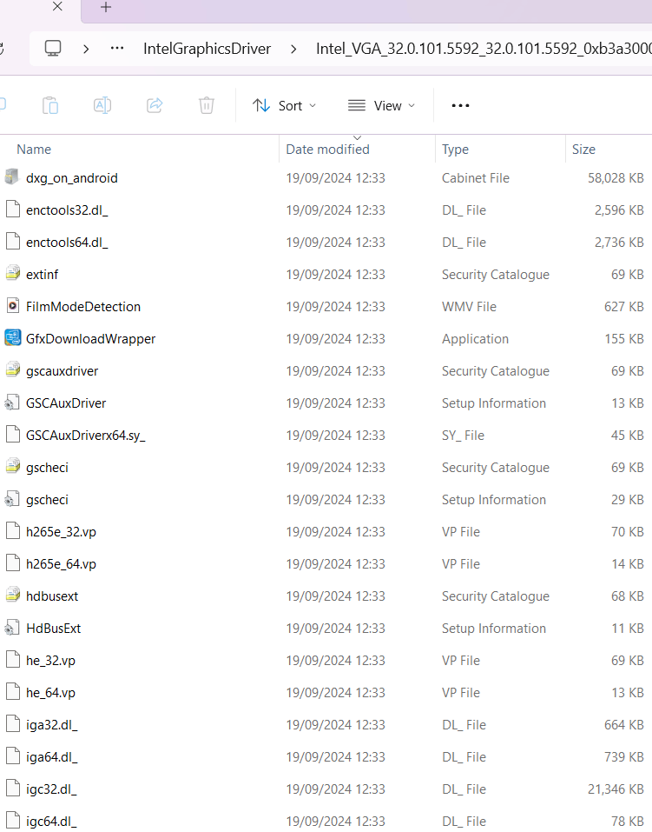Image resolution: width=652 pixels, height=832 pixels.
Task: Sort by Name column header
Action: pos(34,150)
